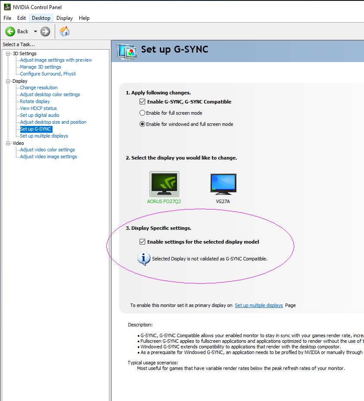Select Set up G-SYNC in task tree
Viewport: 364px width, 401px height.
36,129
